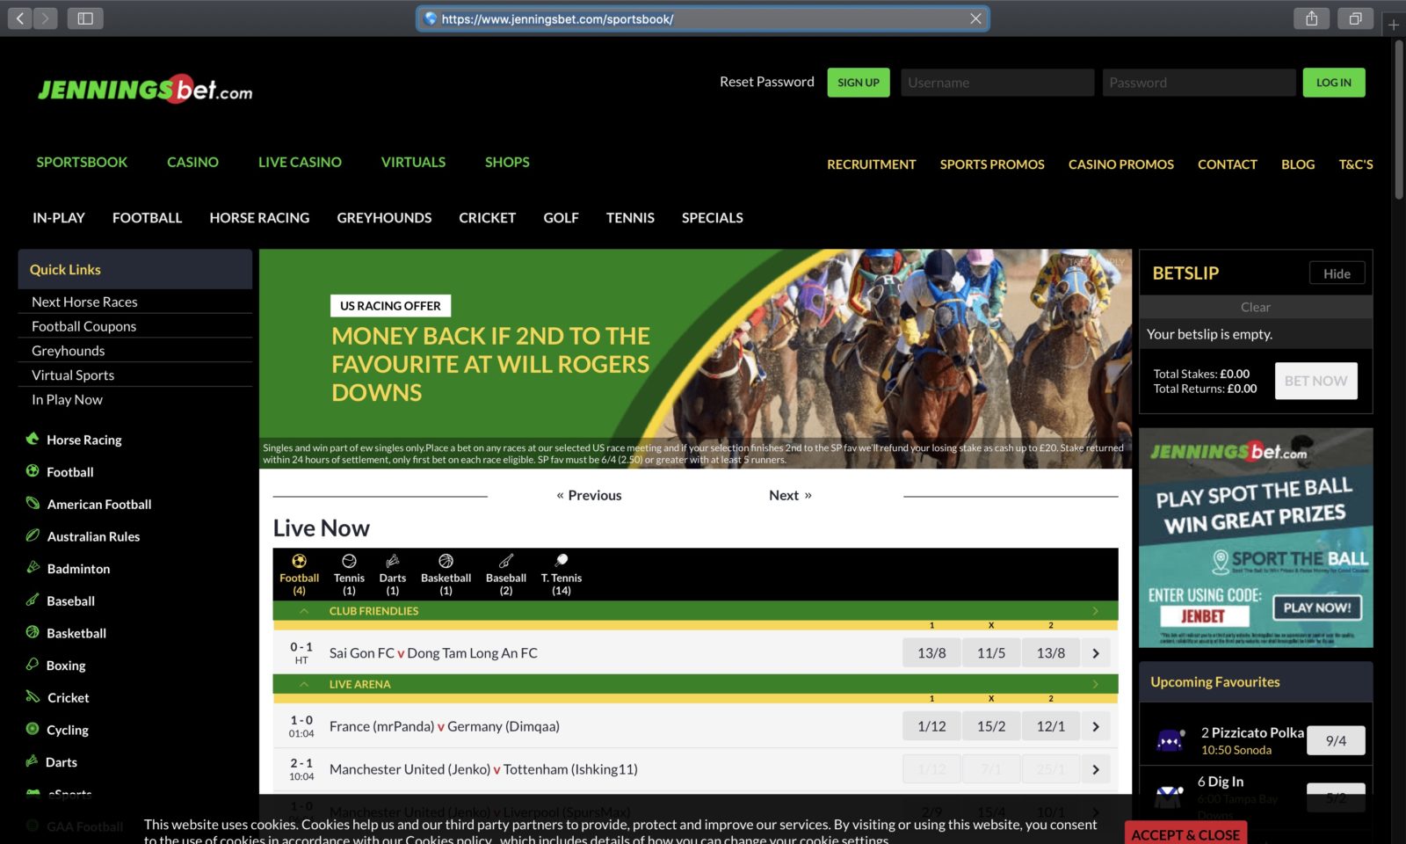Click the Darts icon in the sidebar

(x=33, y=762)
